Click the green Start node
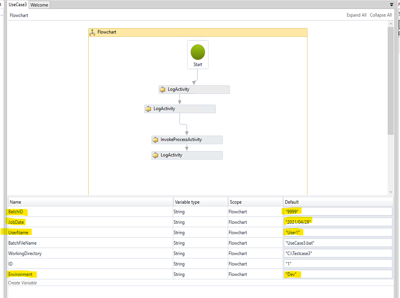The height and width of the screenshot is (298, 400). tap(197, 53)
